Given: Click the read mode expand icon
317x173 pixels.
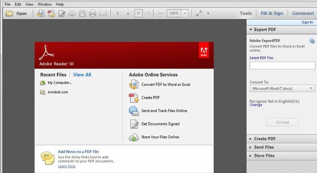Looking at the screenshot, I should pos(199,13).
